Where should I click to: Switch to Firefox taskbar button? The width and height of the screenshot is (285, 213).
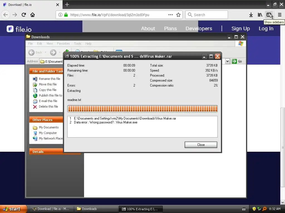pos(51,209)
